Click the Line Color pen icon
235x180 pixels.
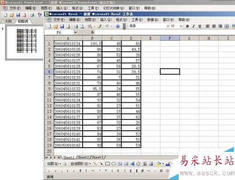coord(168,164)
